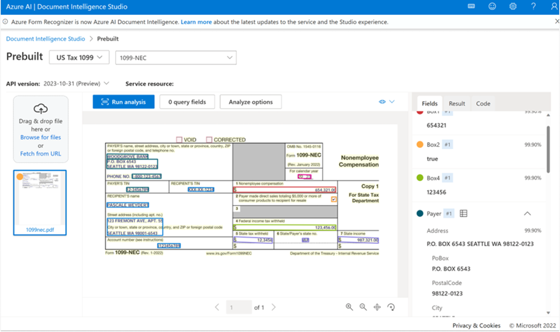Click the 654,321.00 nonemployee compensation value

tap(285, 190)
